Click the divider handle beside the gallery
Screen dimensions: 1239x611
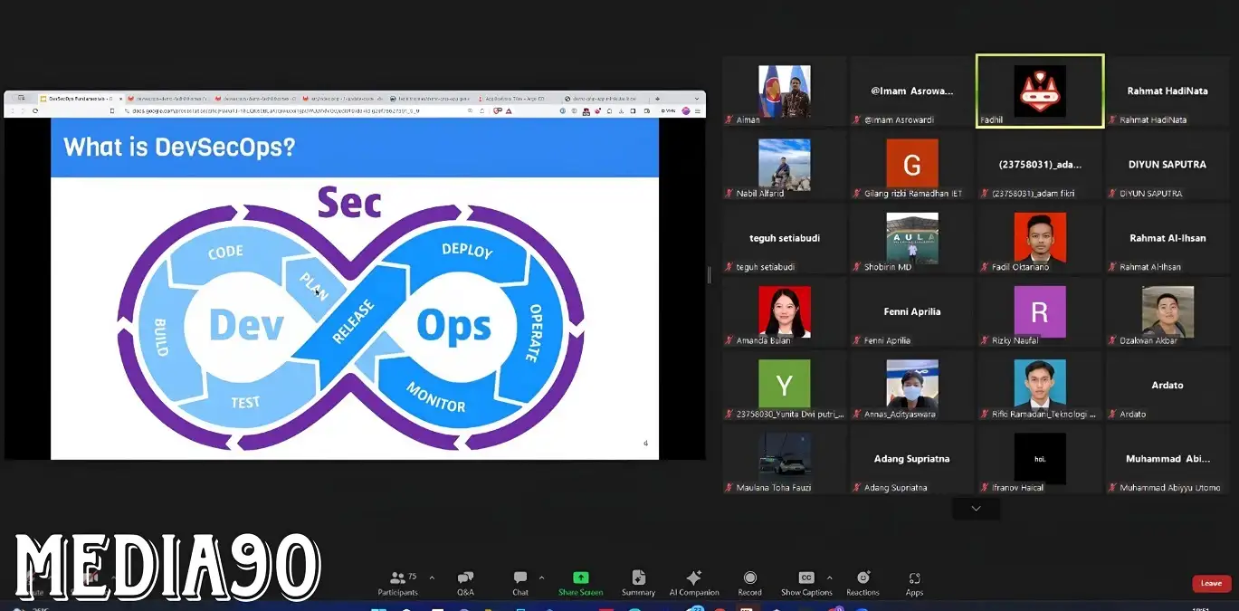click(709, 274)
